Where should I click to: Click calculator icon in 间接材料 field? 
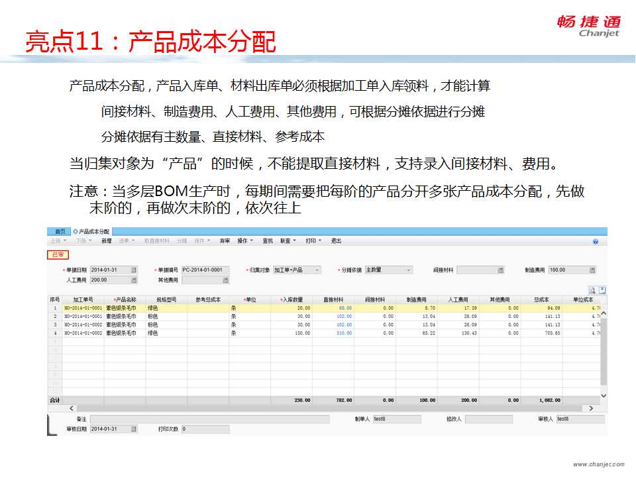coord(500,270)
